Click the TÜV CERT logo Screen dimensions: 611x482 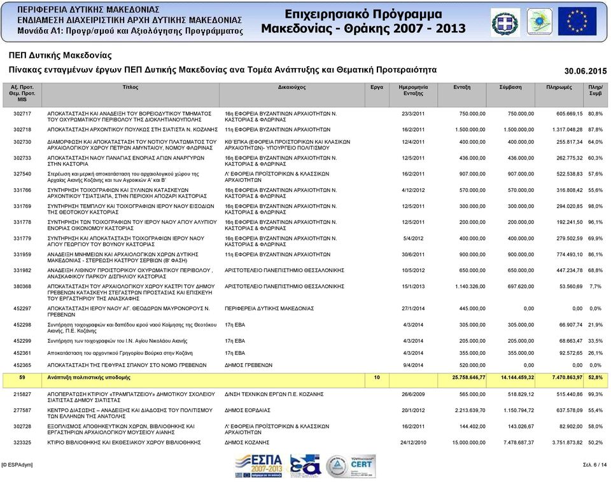[363, 465]
